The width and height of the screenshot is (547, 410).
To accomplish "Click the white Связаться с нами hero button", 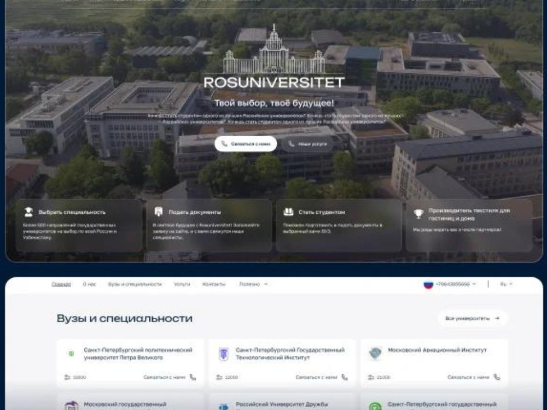I will click(246, 144).
